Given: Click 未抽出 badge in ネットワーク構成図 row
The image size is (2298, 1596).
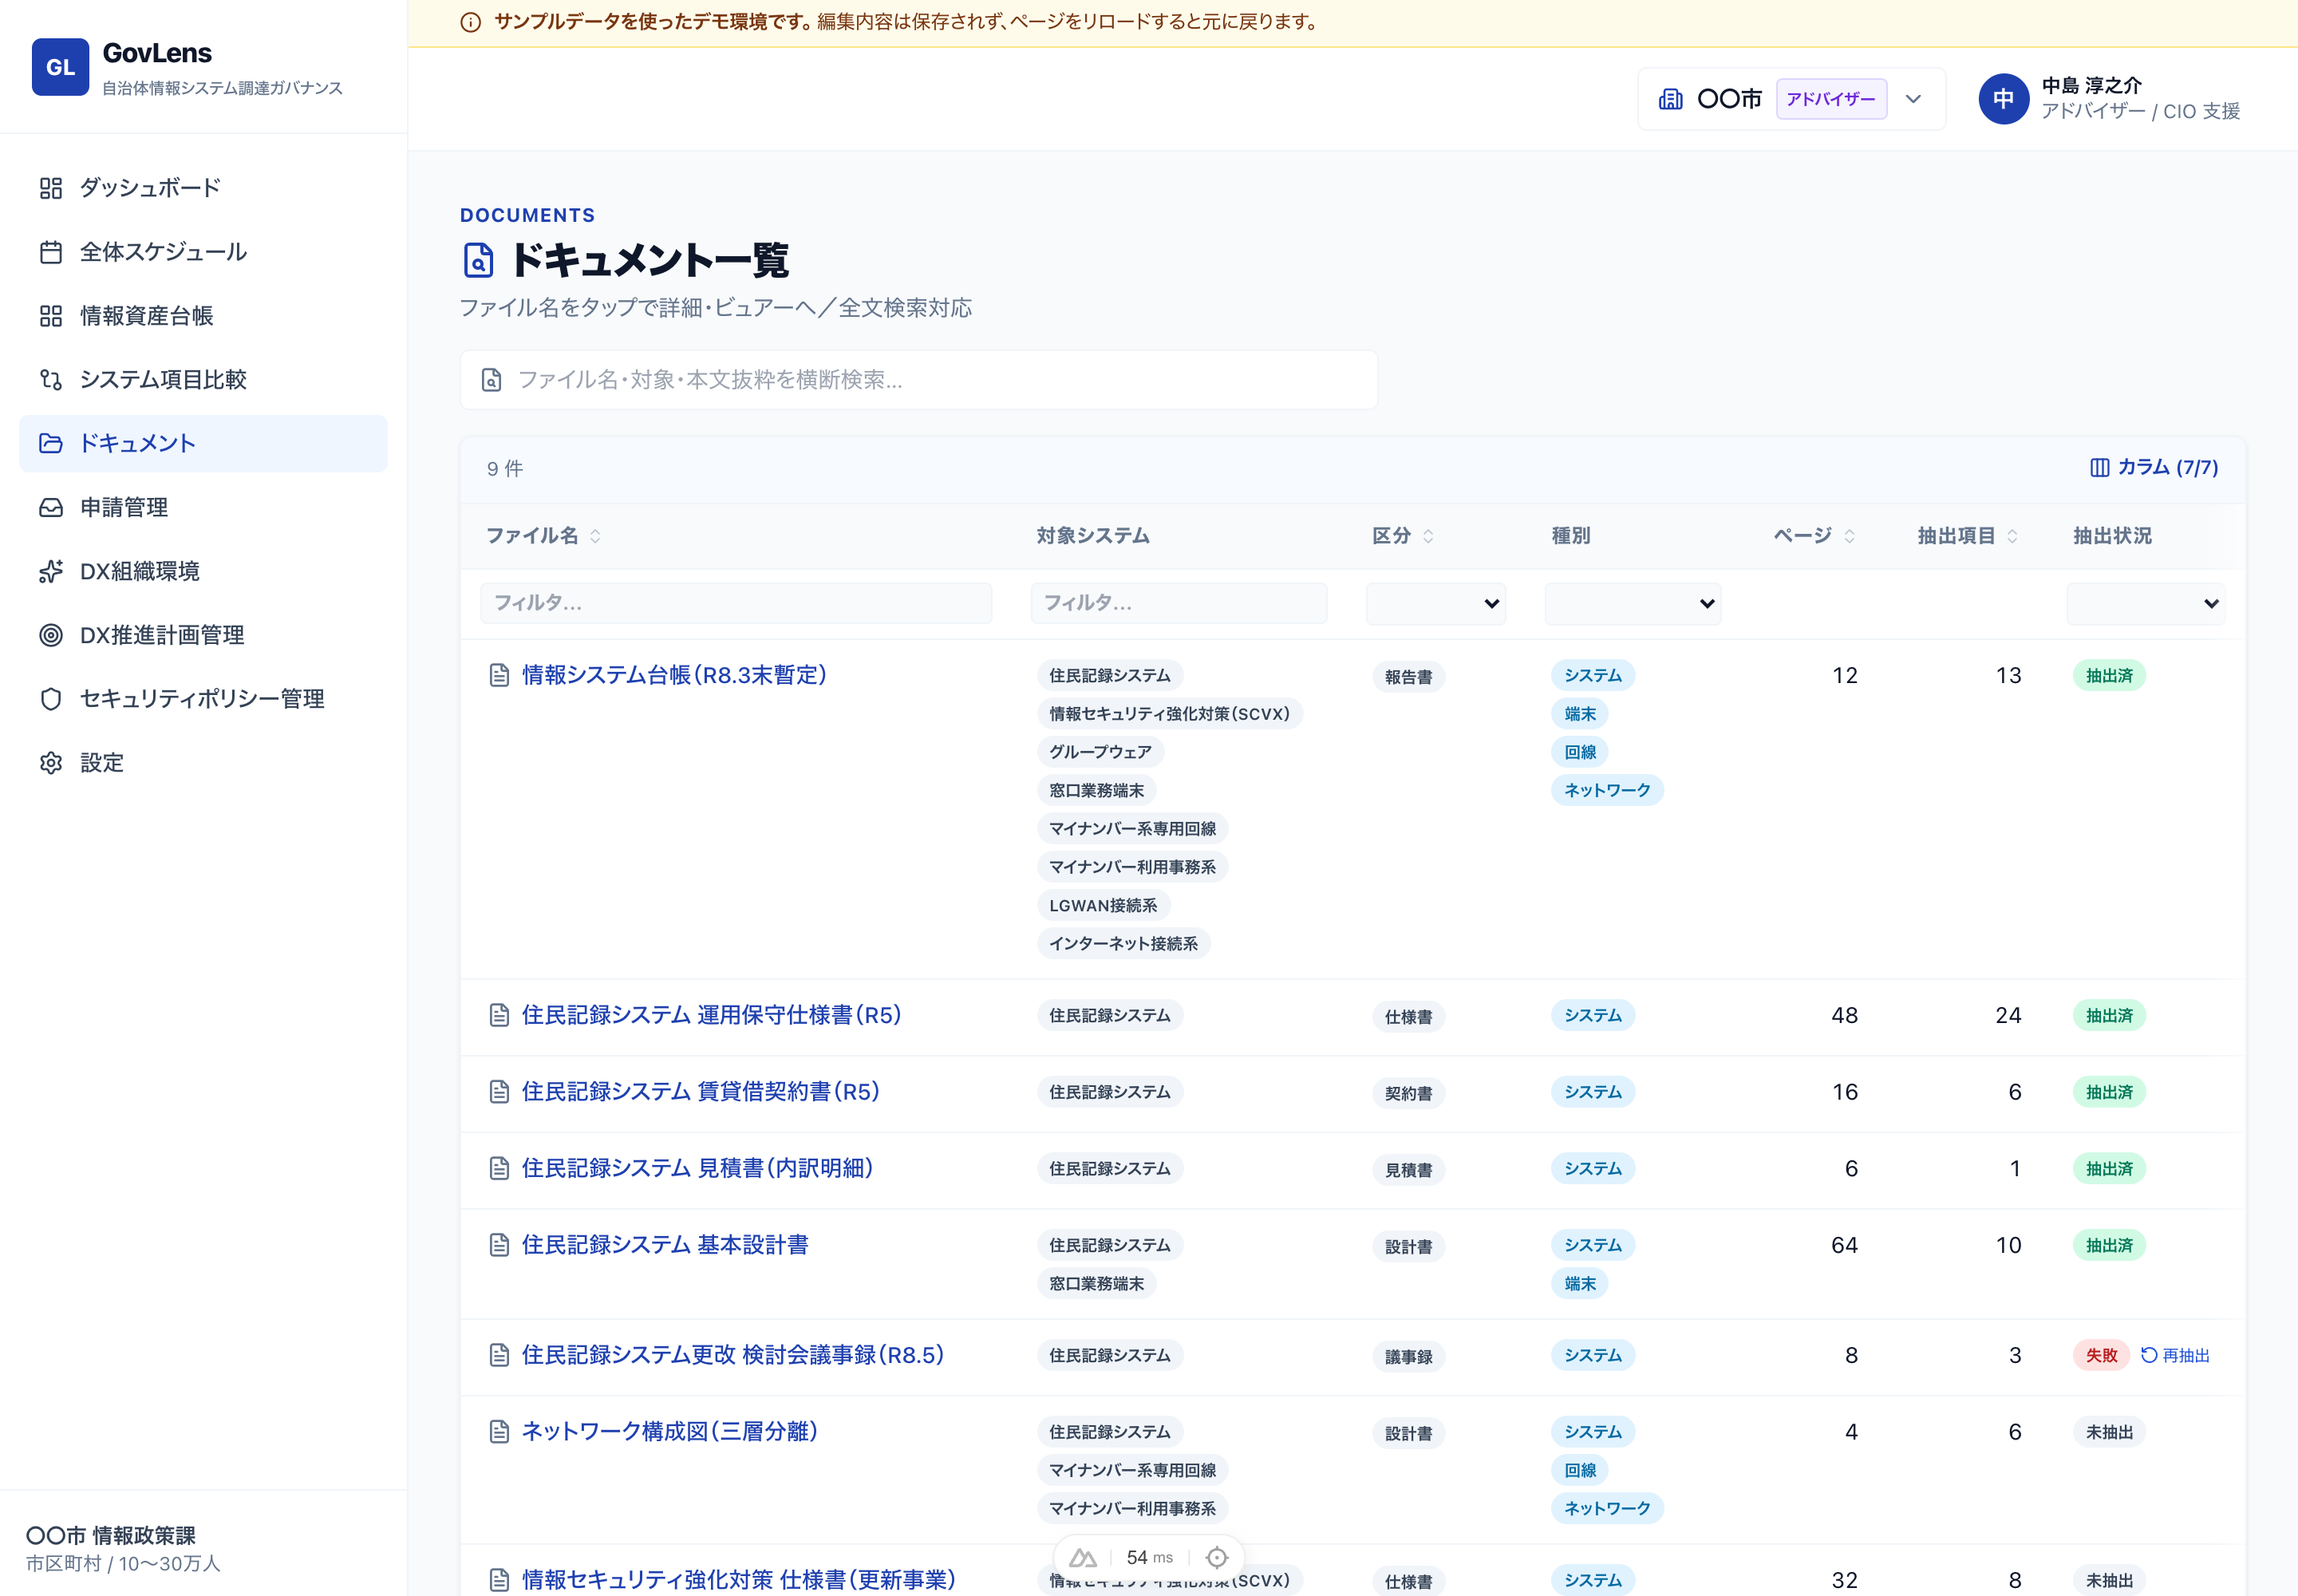Looking at the screenshot, I should point(2109,1432).
